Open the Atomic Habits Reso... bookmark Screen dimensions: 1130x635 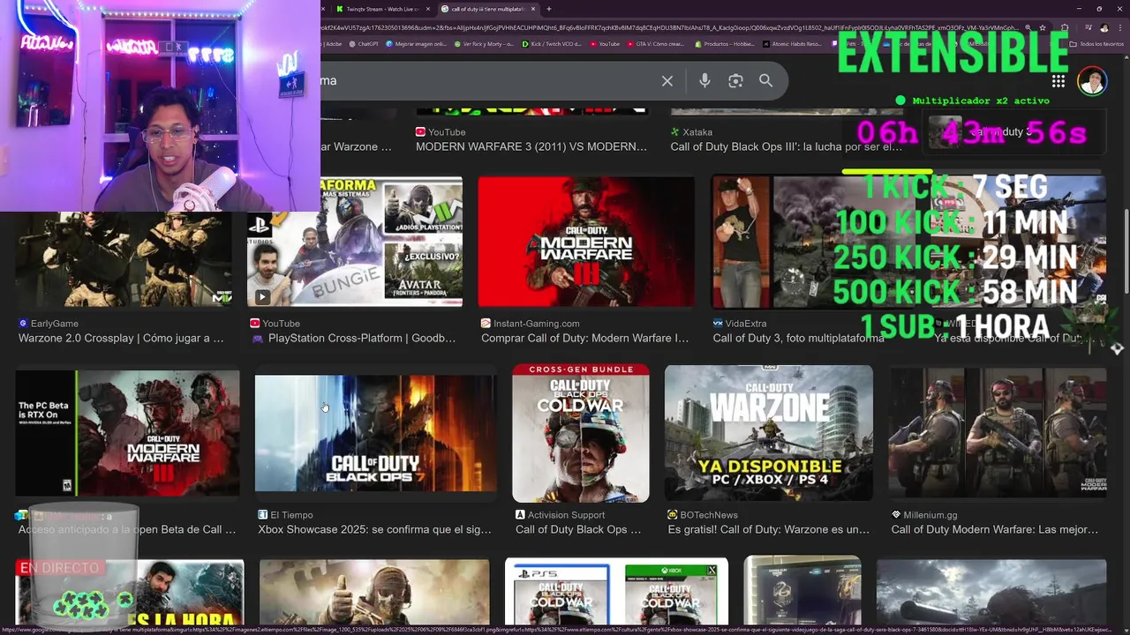[791, 43]
